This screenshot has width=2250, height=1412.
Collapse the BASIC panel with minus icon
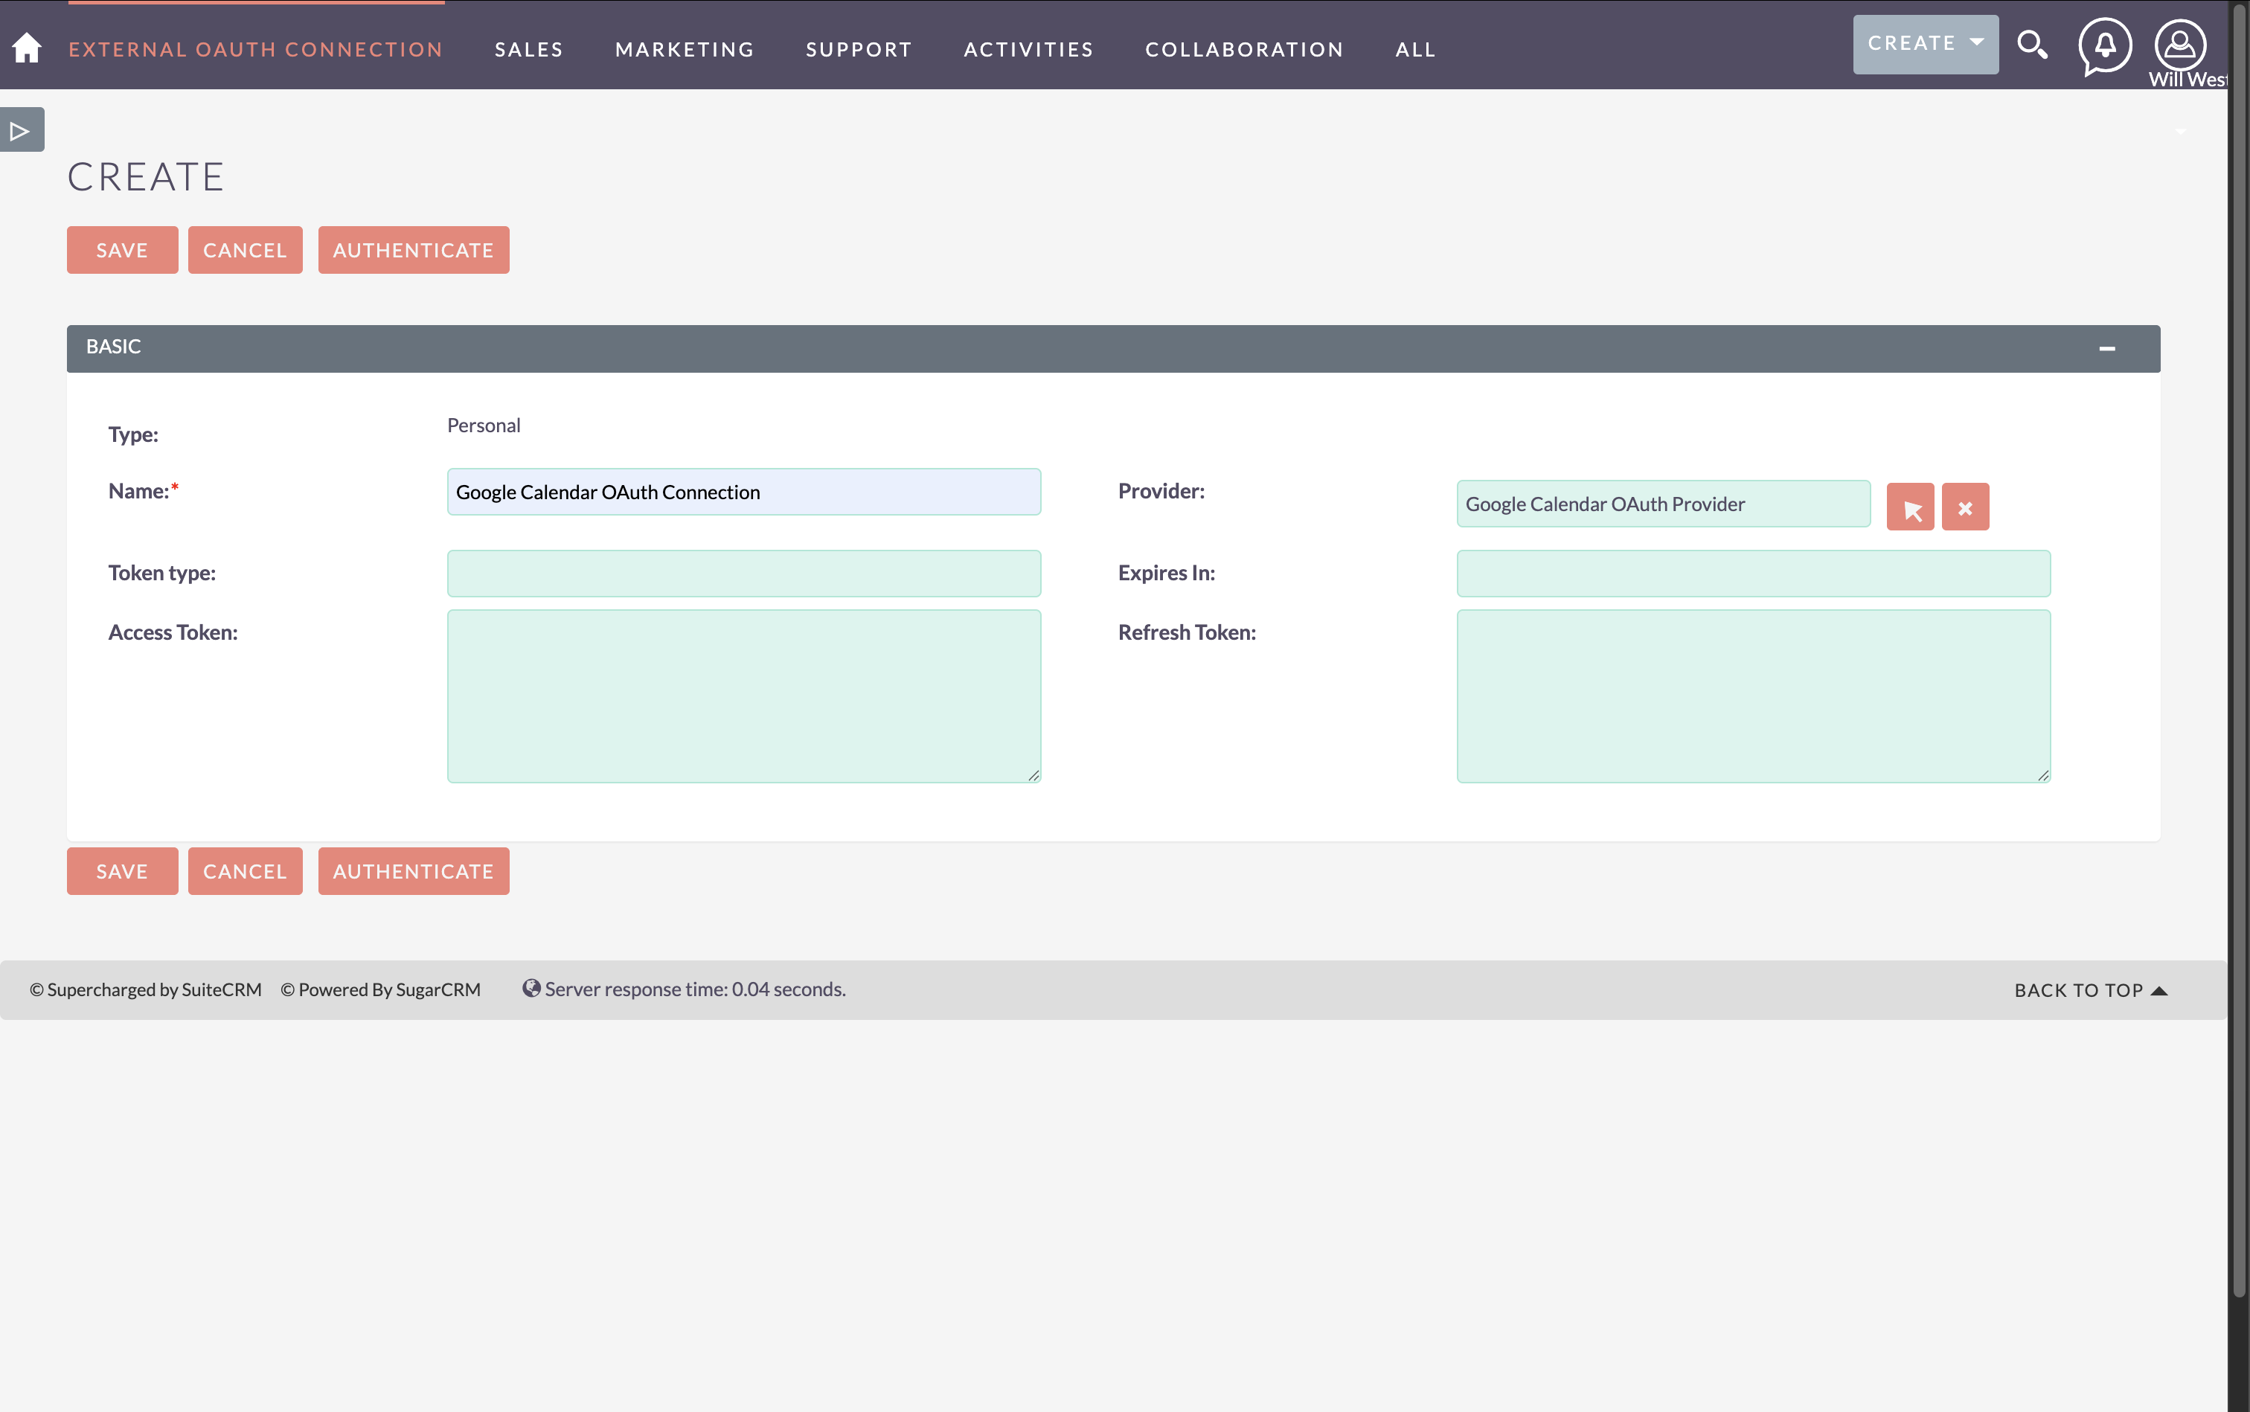(2108, 347)
